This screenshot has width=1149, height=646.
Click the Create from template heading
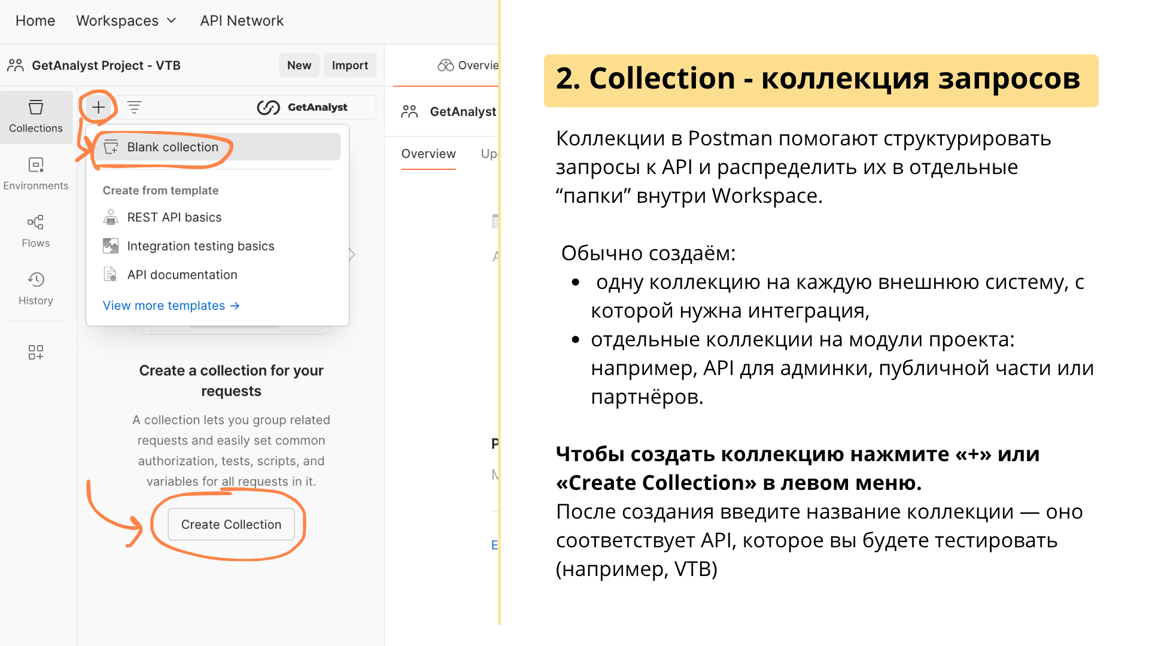160,190
